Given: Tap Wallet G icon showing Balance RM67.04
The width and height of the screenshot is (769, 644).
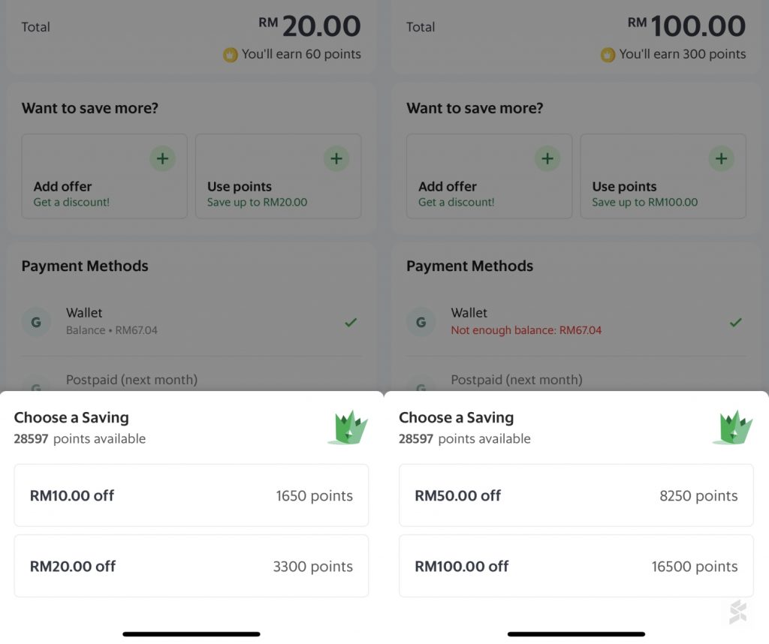Looking at the screenshot, I should 36,322.
